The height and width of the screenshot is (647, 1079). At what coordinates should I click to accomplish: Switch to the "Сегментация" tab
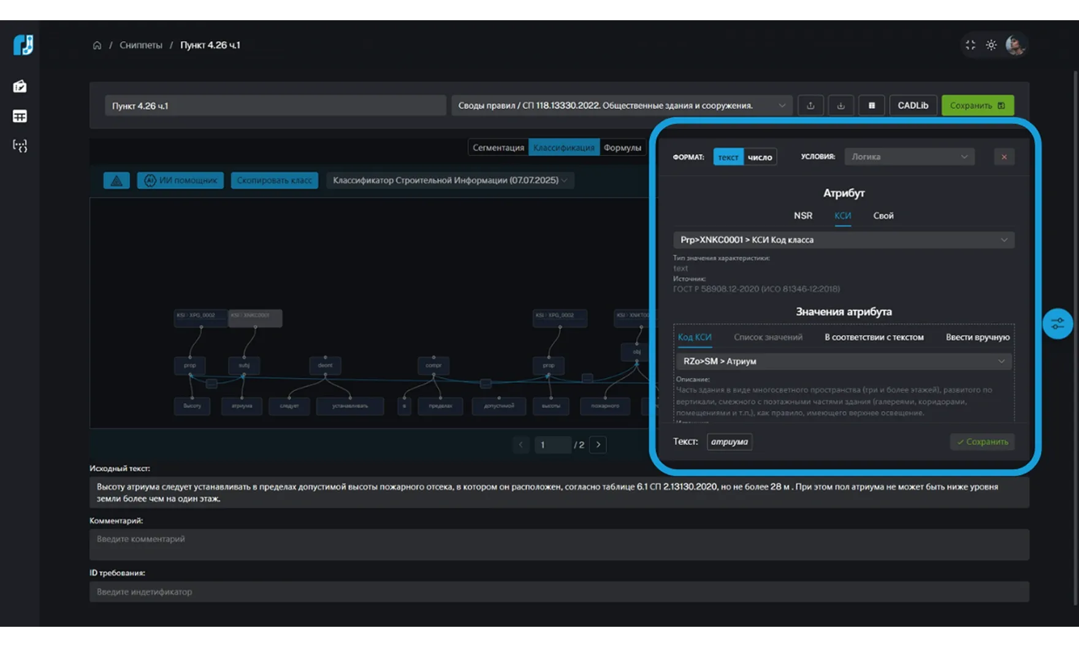498,148
